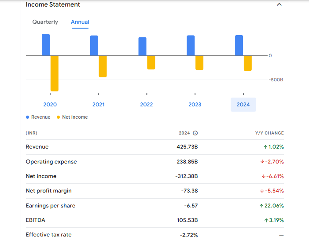Click the yellow Net income legend dot
Screen dimensions: 309x240
click(59, 117)
